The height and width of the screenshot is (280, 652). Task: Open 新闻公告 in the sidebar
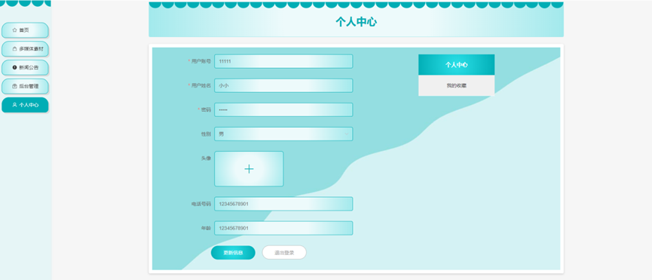pyautogui.click(x=25, y=67)
